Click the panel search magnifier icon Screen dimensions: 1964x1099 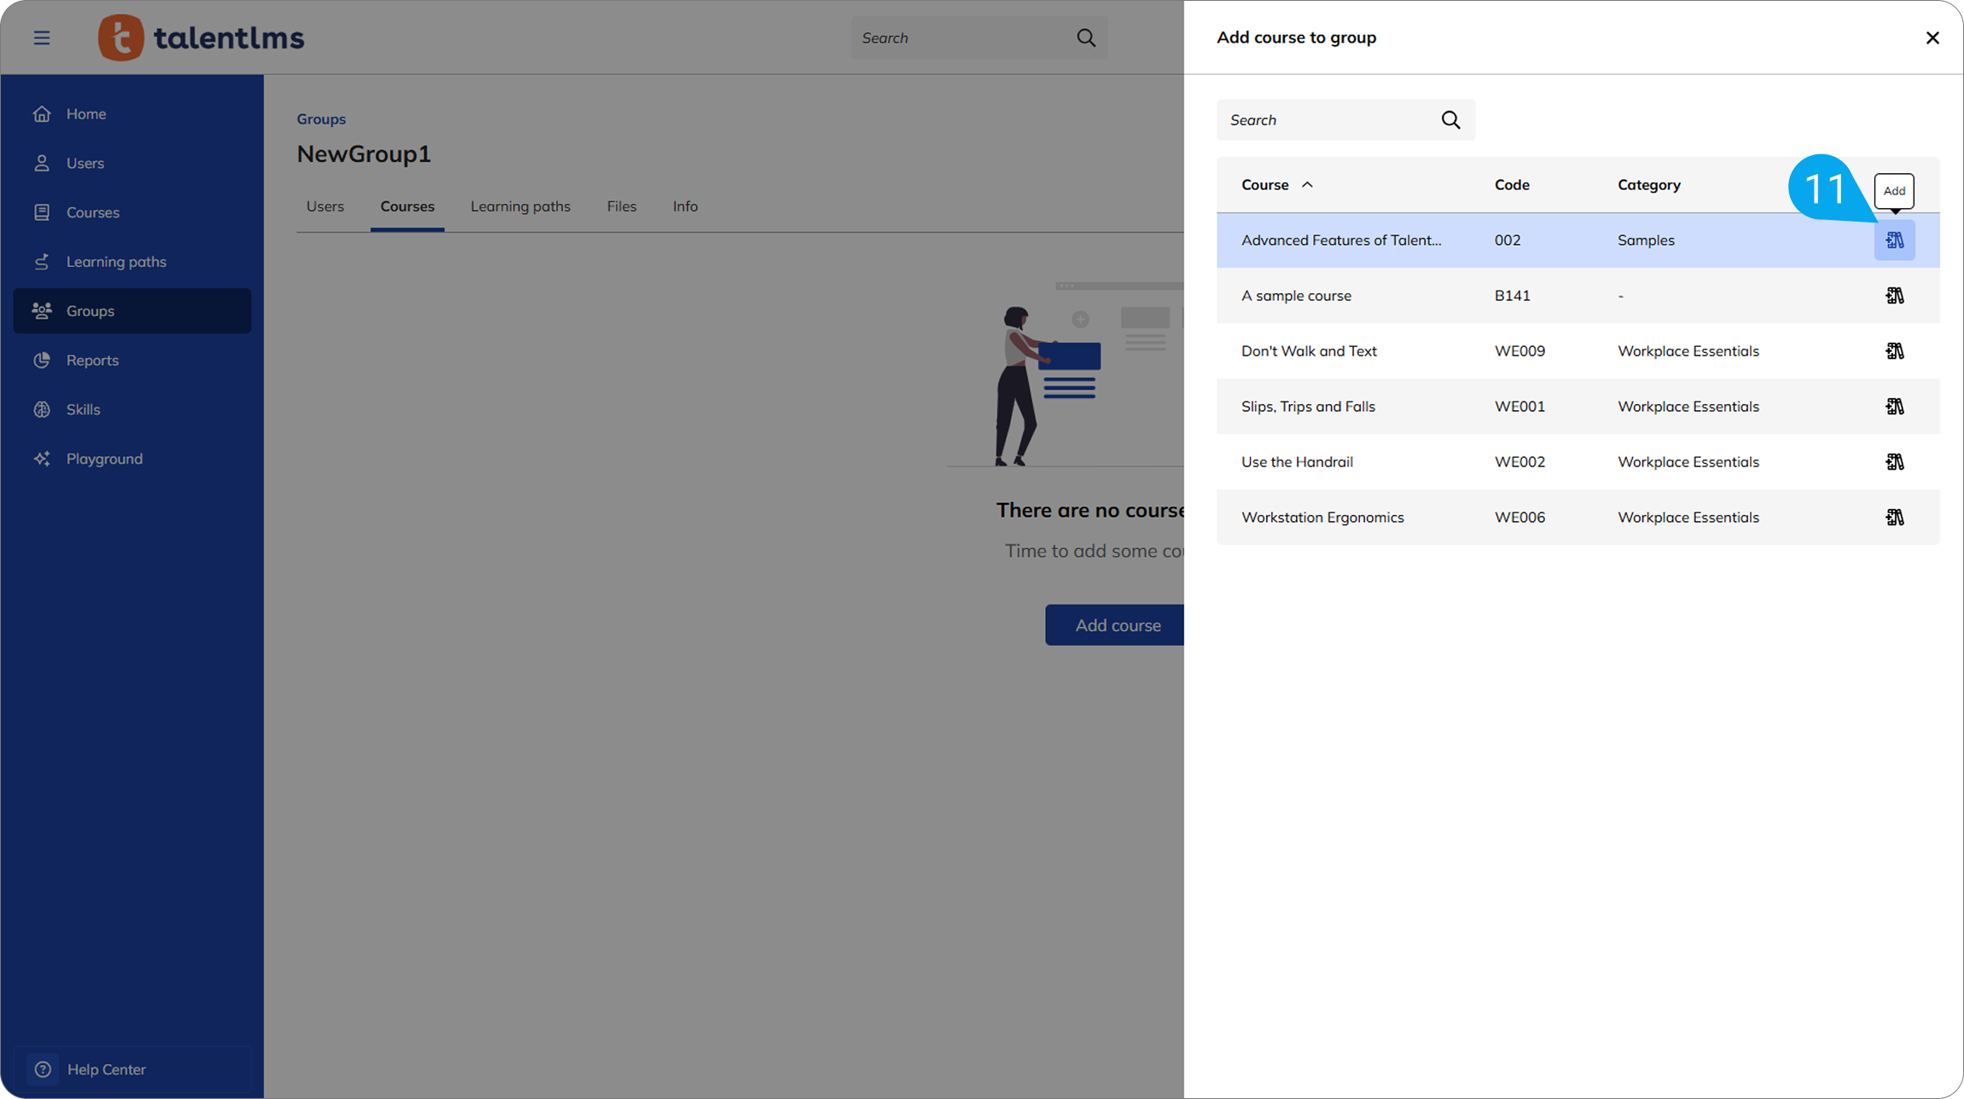tap(1450, 120)
